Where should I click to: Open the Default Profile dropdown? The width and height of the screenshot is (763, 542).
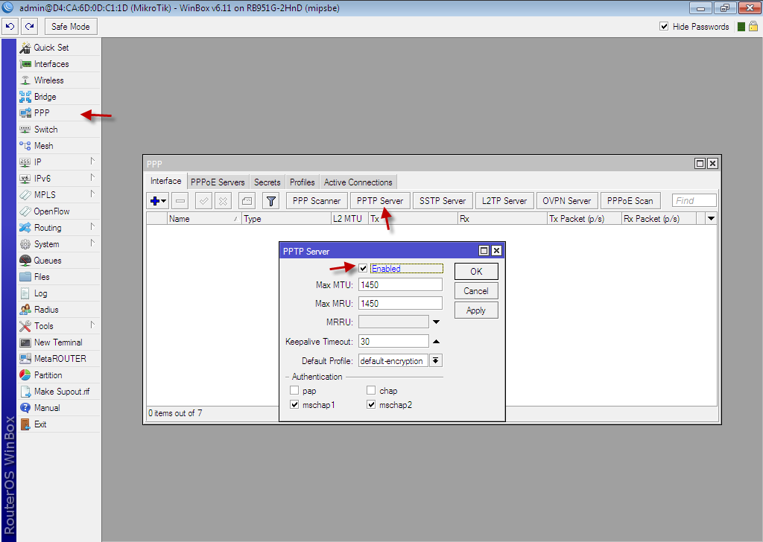point(436,360)
